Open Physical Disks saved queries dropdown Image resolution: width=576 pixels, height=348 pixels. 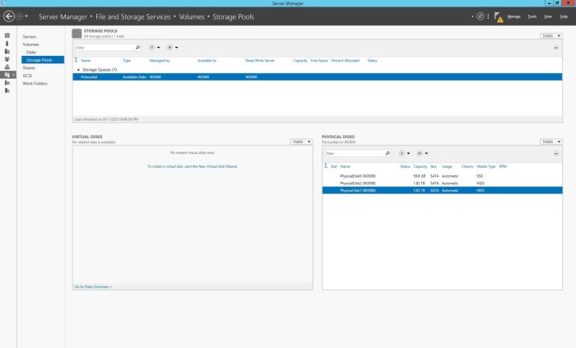[422, 154]
